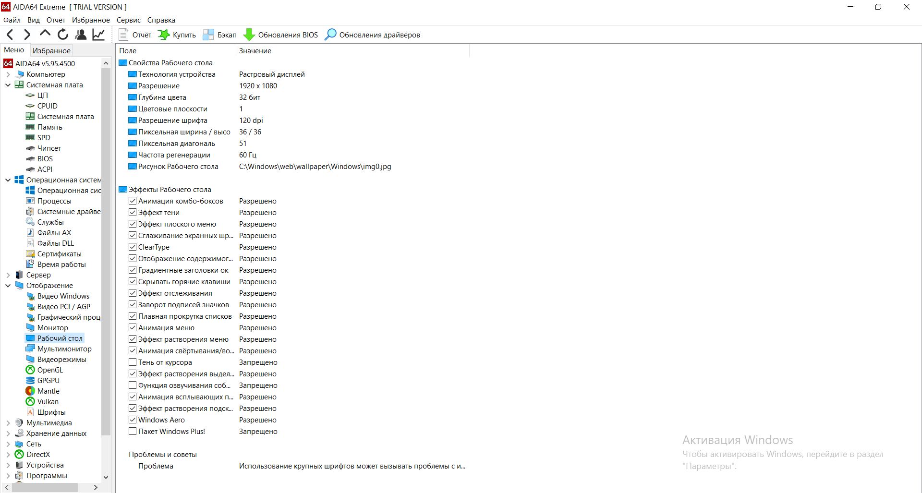Expand the DirectX tree node
The width and height of the screenshot is (922, 493).
(8, 455)
